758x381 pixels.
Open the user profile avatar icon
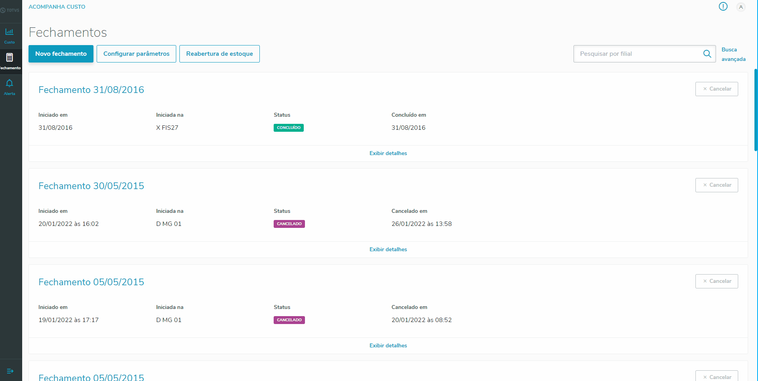coord(741,7)
